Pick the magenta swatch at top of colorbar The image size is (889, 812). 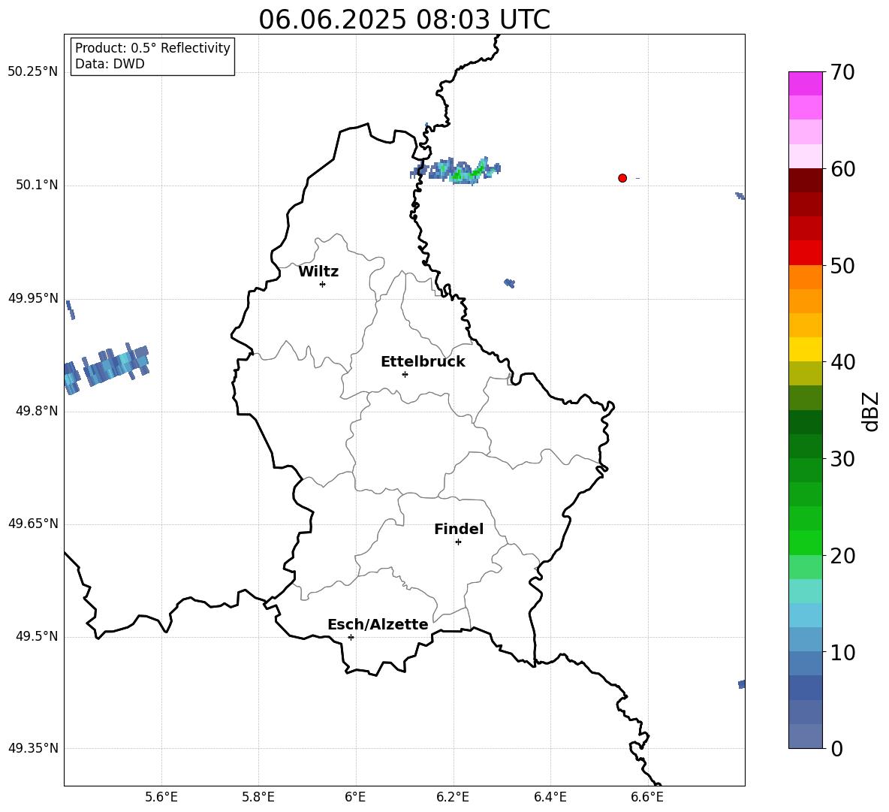805,83
